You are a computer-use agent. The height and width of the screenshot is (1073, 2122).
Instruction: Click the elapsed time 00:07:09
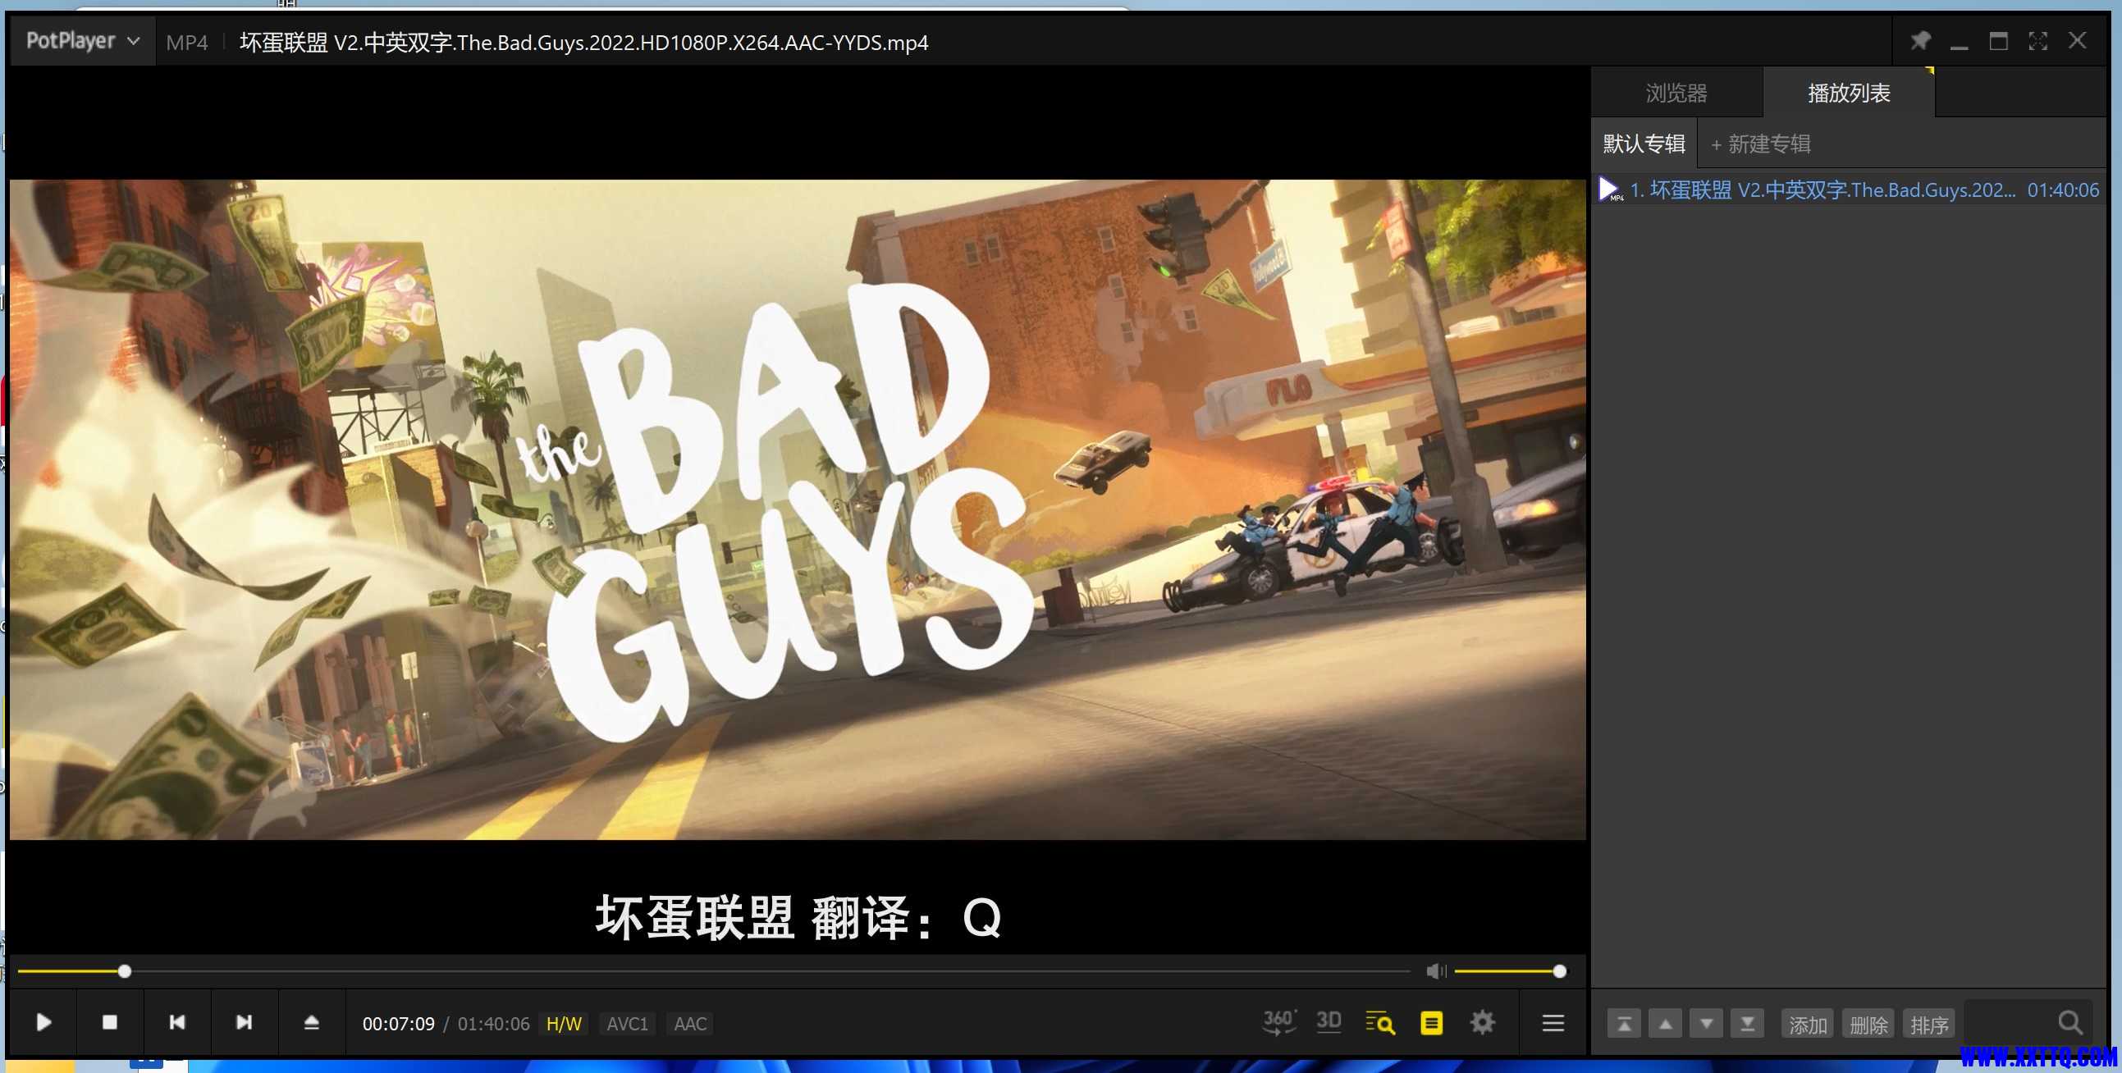(x=399, y=1024)
